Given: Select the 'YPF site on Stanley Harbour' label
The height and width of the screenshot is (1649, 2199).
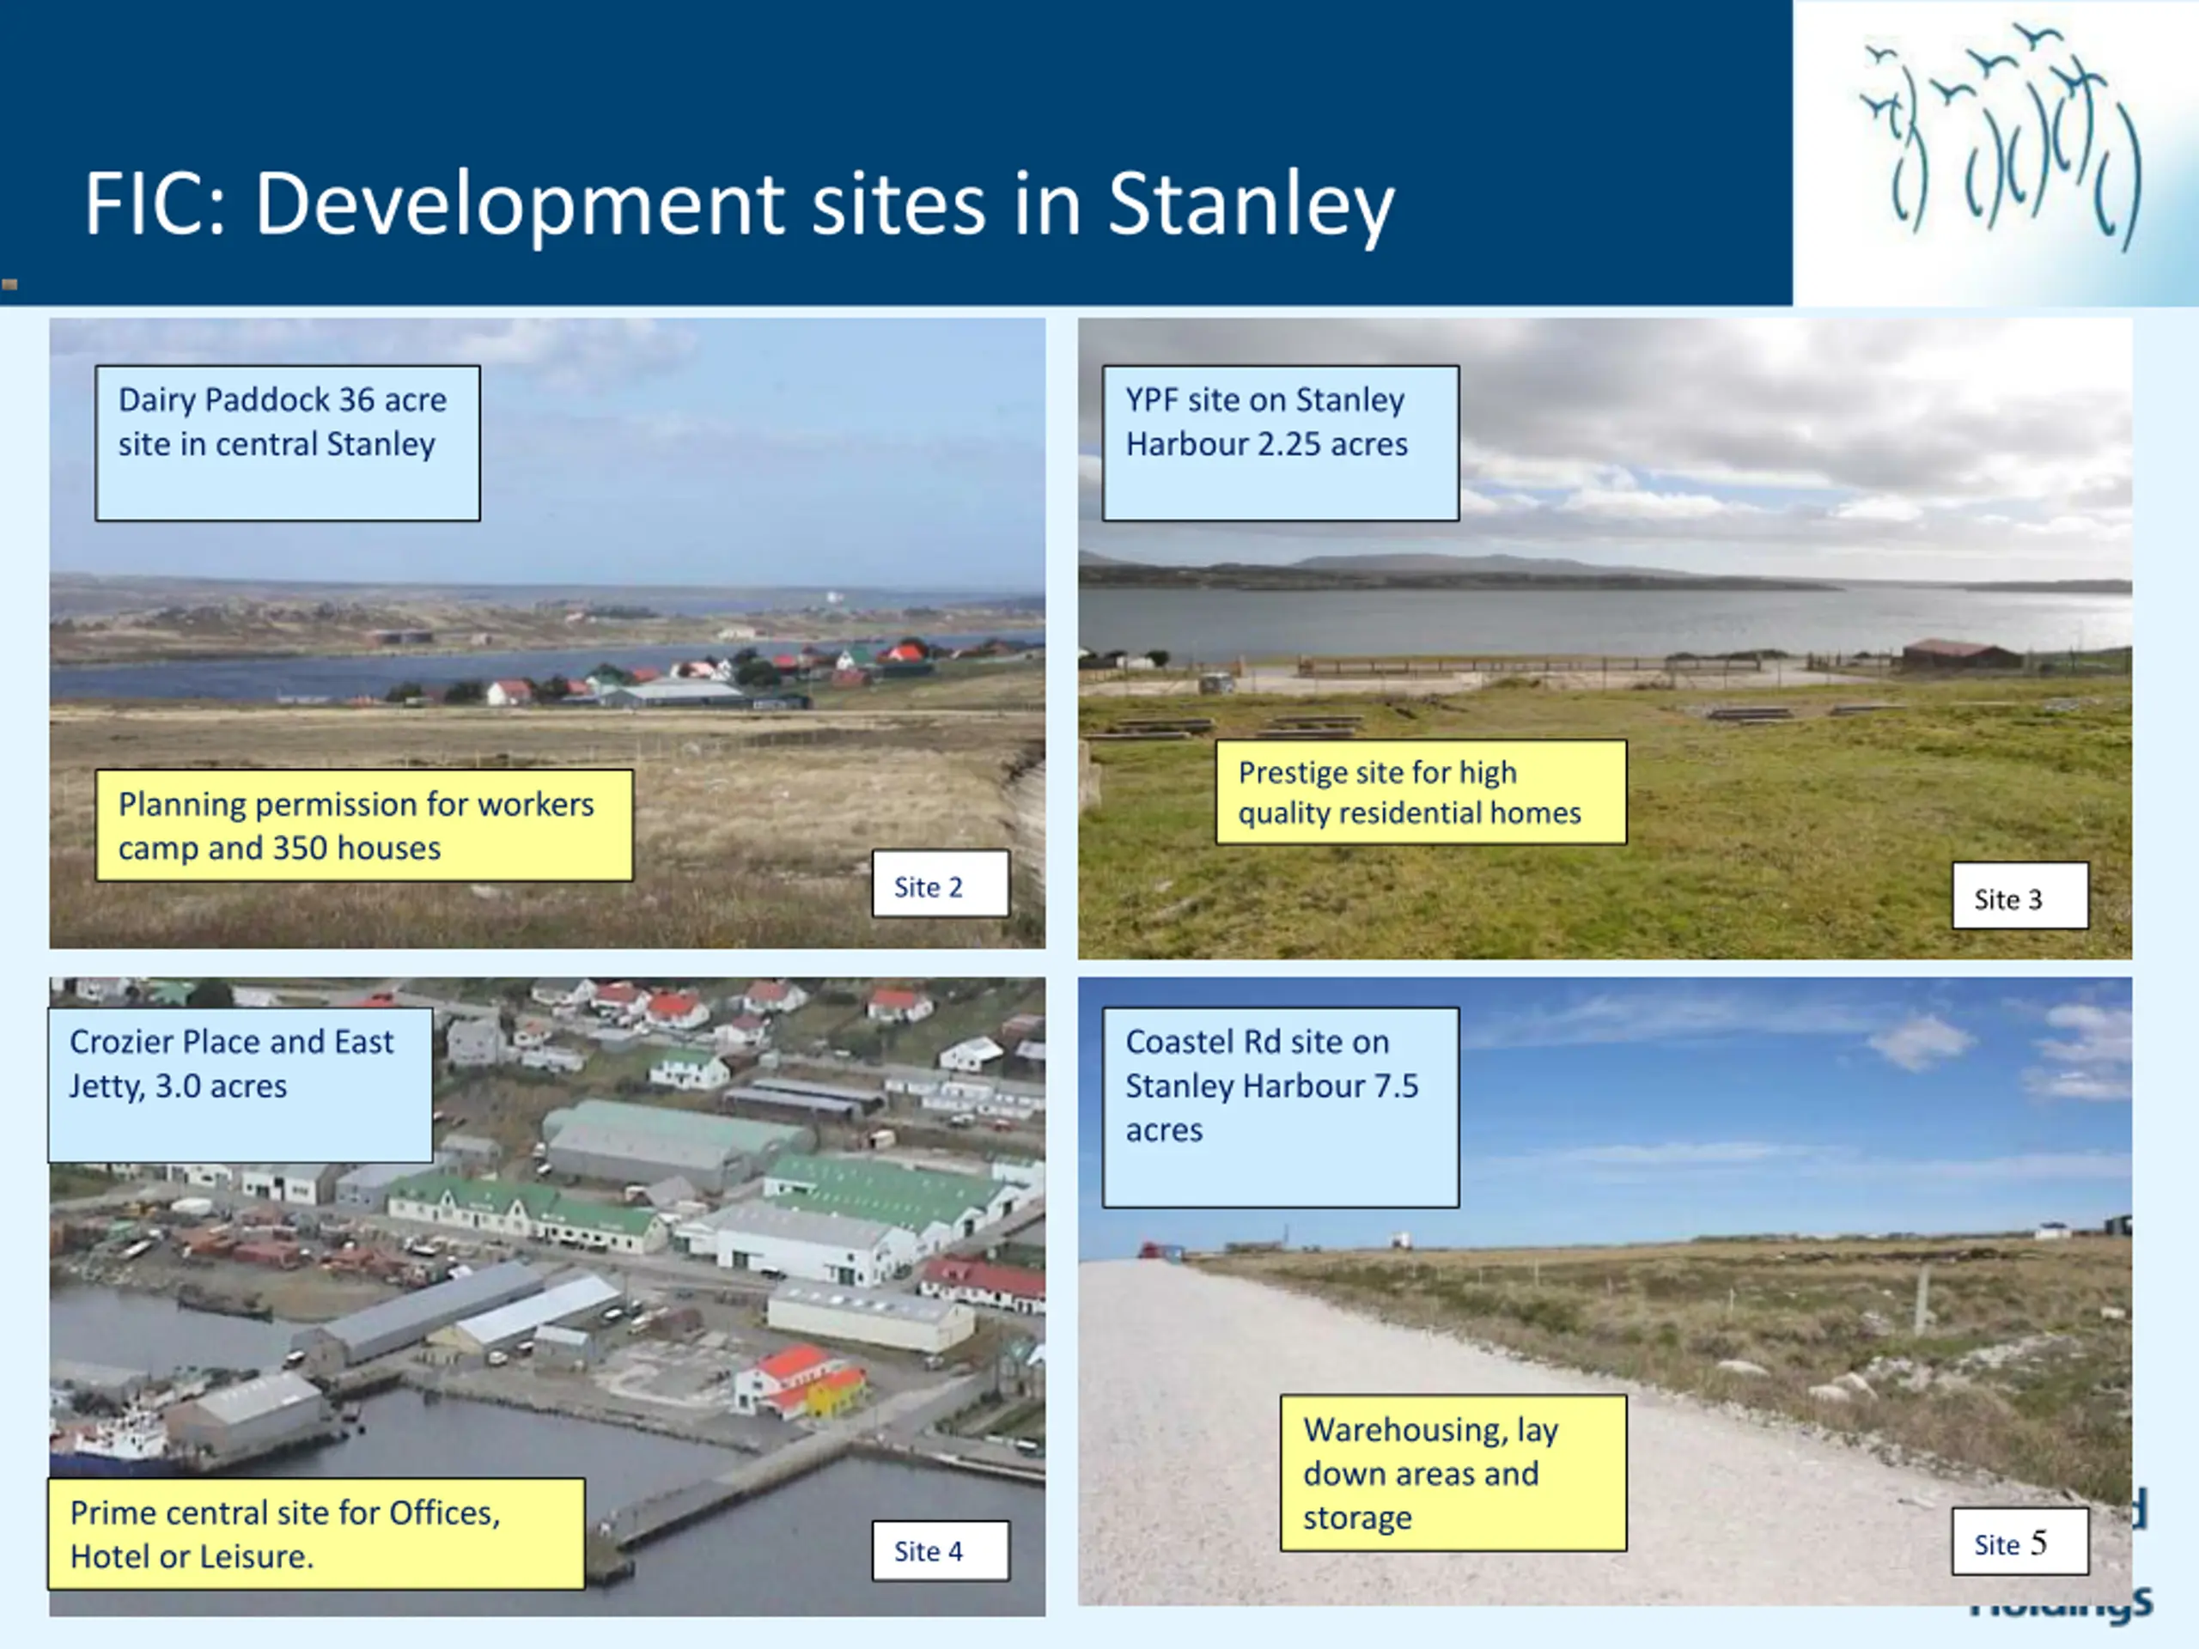Looking at the screenshot, I should click(1281, 443).
